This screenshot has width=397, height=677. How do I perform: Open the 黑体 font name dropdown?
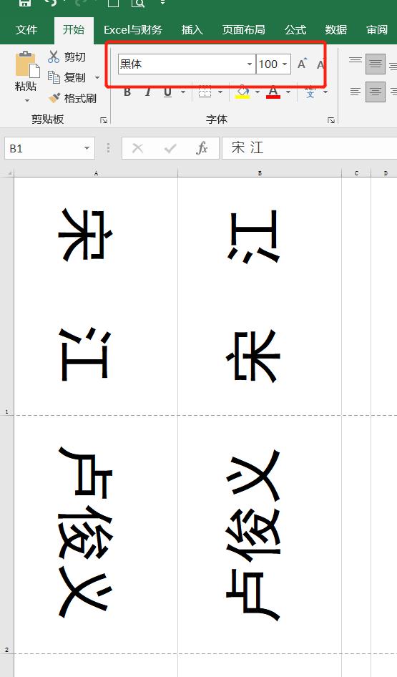click(250, 64)
